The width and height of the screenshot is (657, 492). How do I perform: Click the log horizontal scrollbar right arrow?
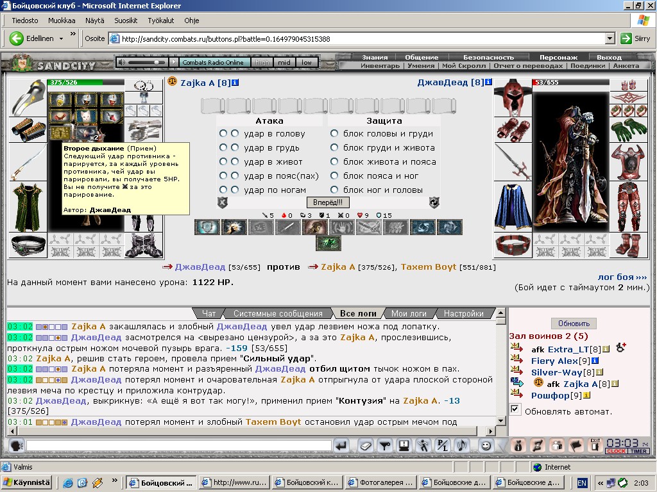(490, 430)
